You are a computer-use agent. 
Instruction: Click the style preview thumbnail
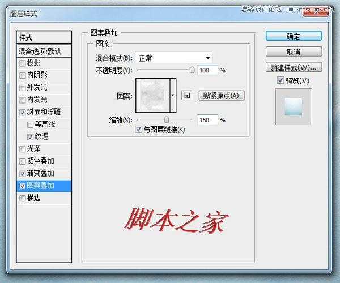(293, 106)
